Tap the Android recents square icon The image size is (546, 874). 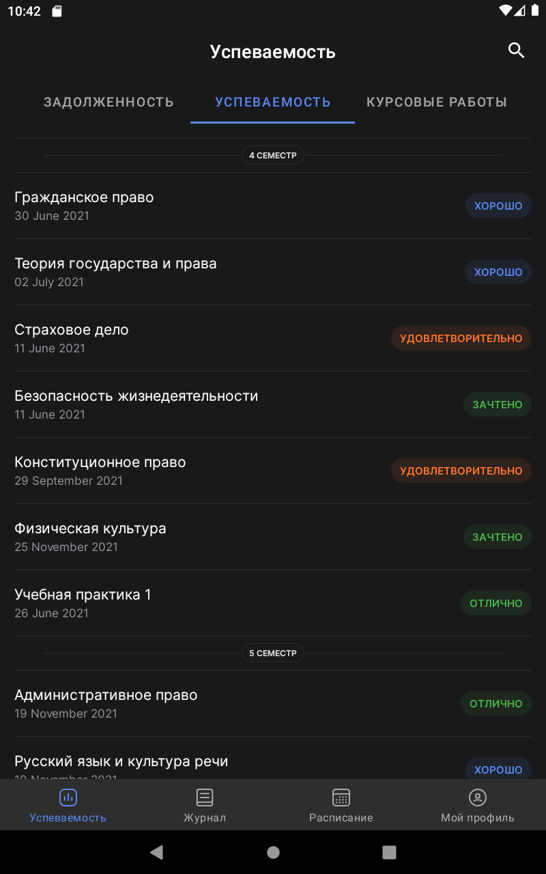coord(389,851)
